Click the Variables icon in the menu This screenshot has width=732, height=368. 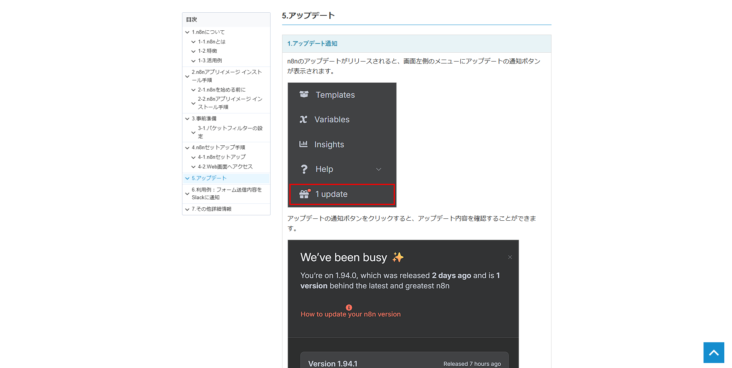point(304,120)
